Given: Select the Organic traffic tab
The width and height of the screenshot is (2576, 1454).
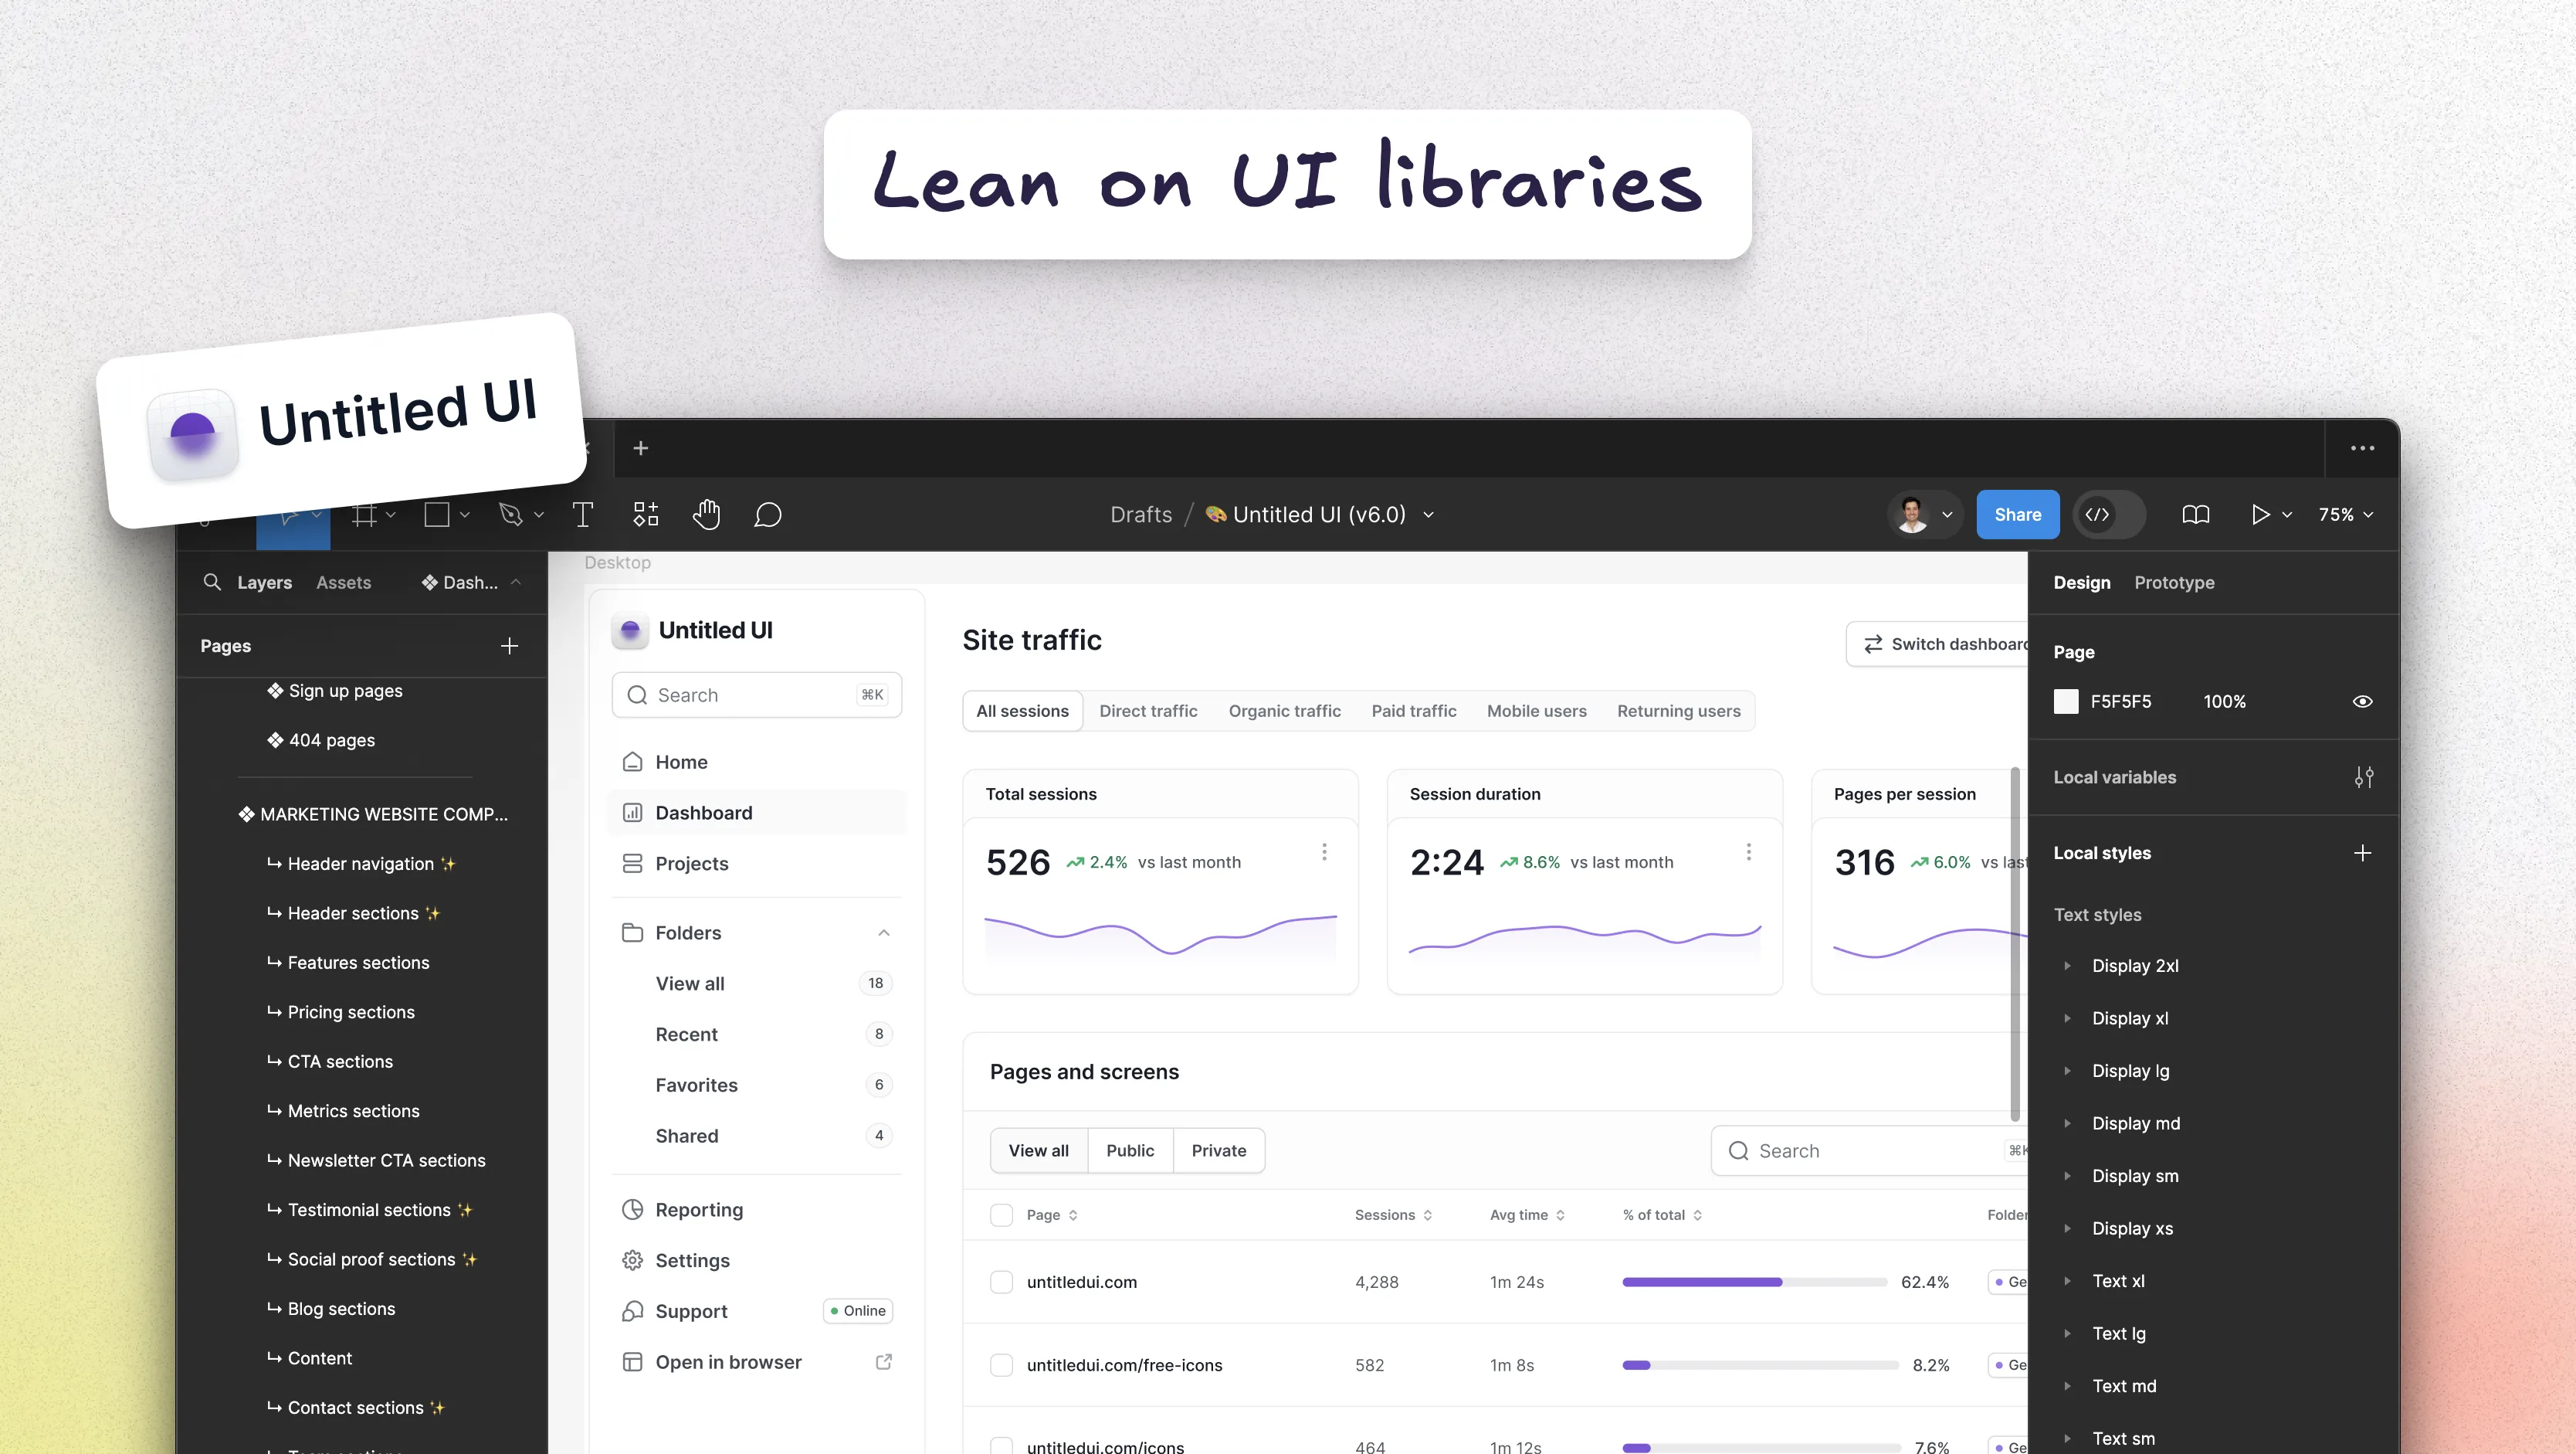Looking at the screenshot, I should tap(1284, 711).
